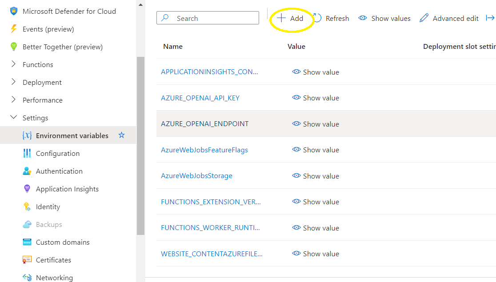Open Networking via its globe icon

(x=27, y=278)
